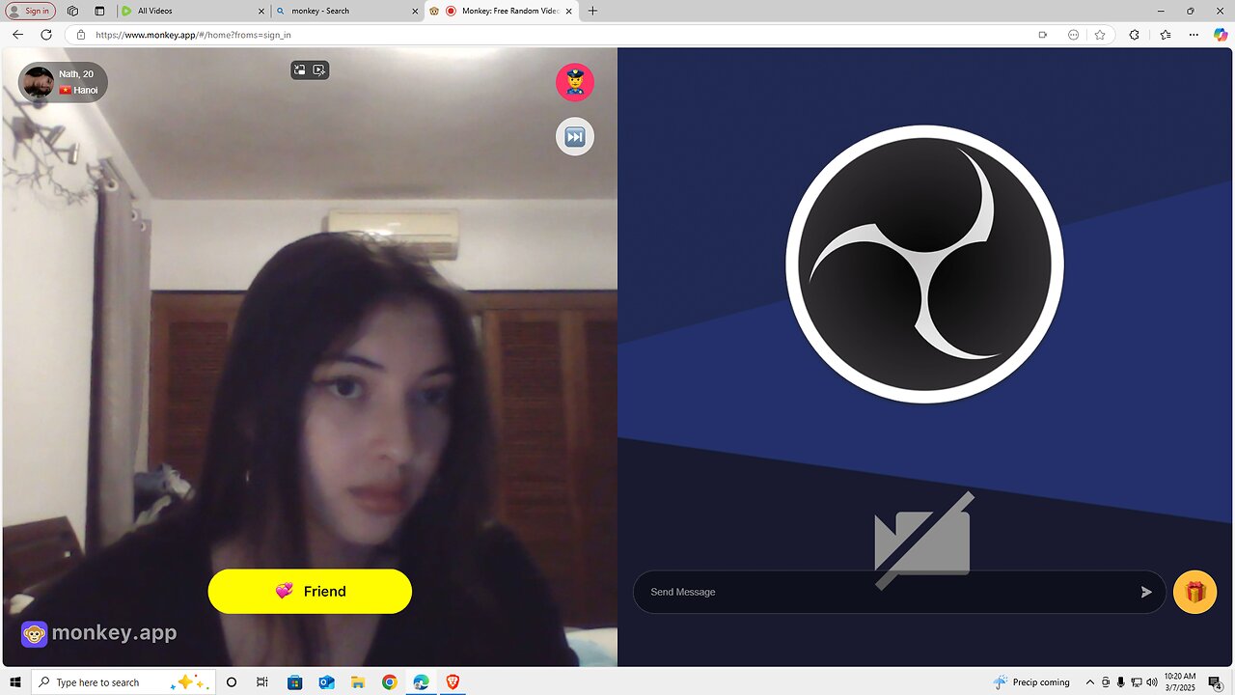Close the Monkey: Free Random Video tab
The width and height of the screenshot is (1235, 695).
coord(569,11)
